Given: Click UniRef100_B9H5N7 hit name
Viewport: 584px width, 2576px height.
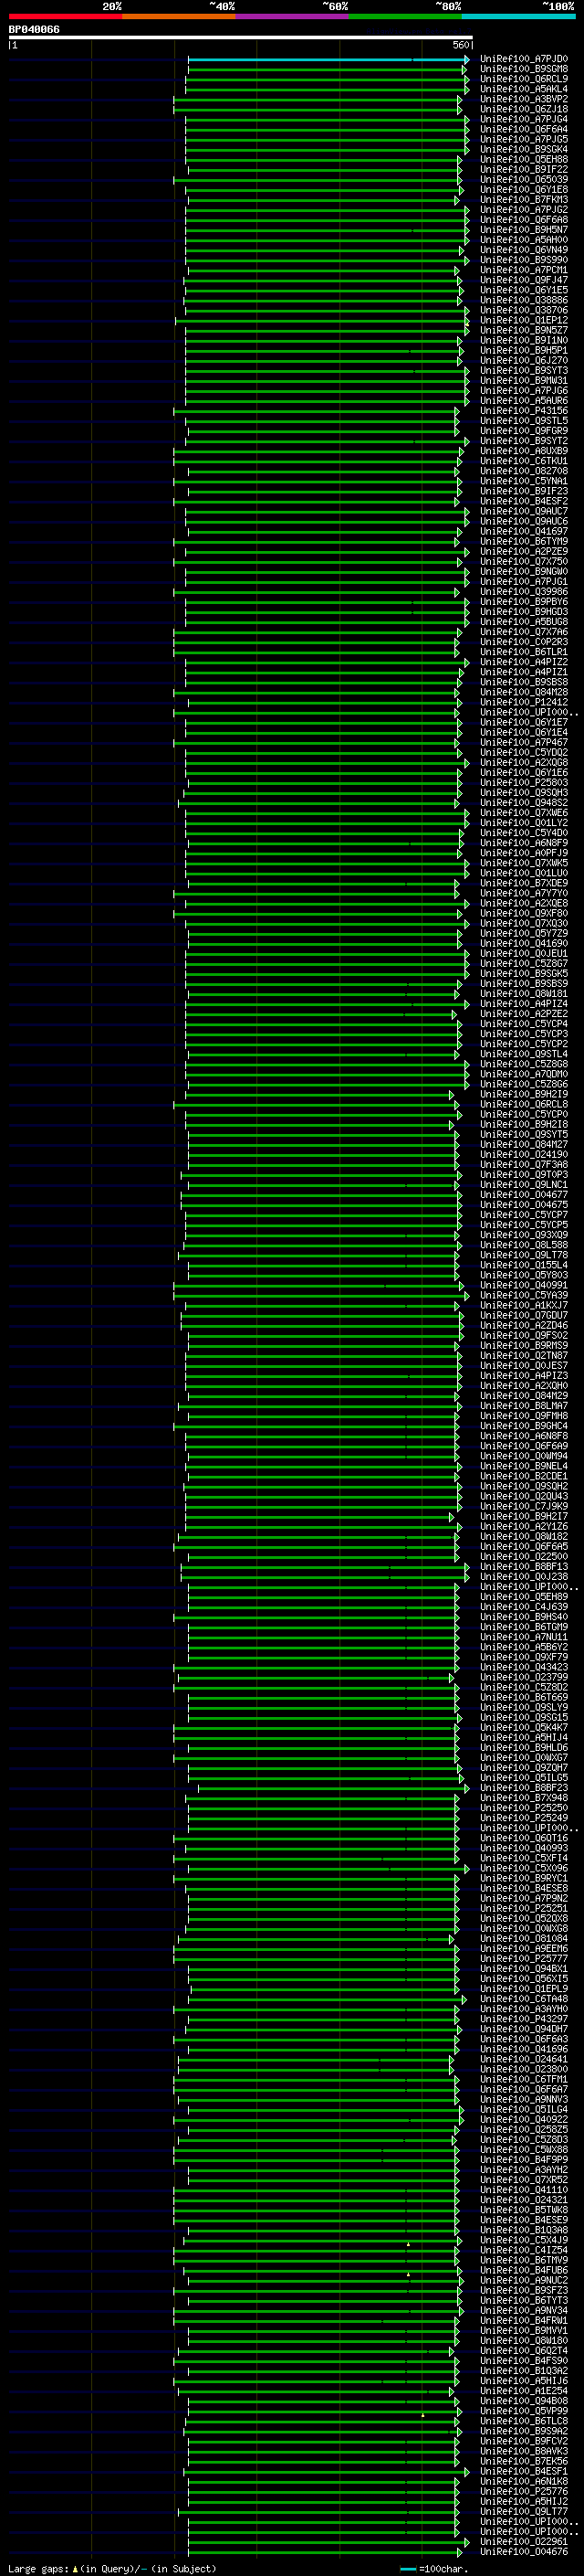Looking at the screenshot, I should coord(524,229).
